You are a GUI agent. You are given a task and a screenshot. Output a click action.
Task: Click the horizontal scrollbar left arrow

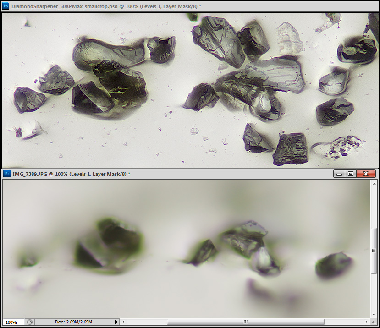(123, 322)
